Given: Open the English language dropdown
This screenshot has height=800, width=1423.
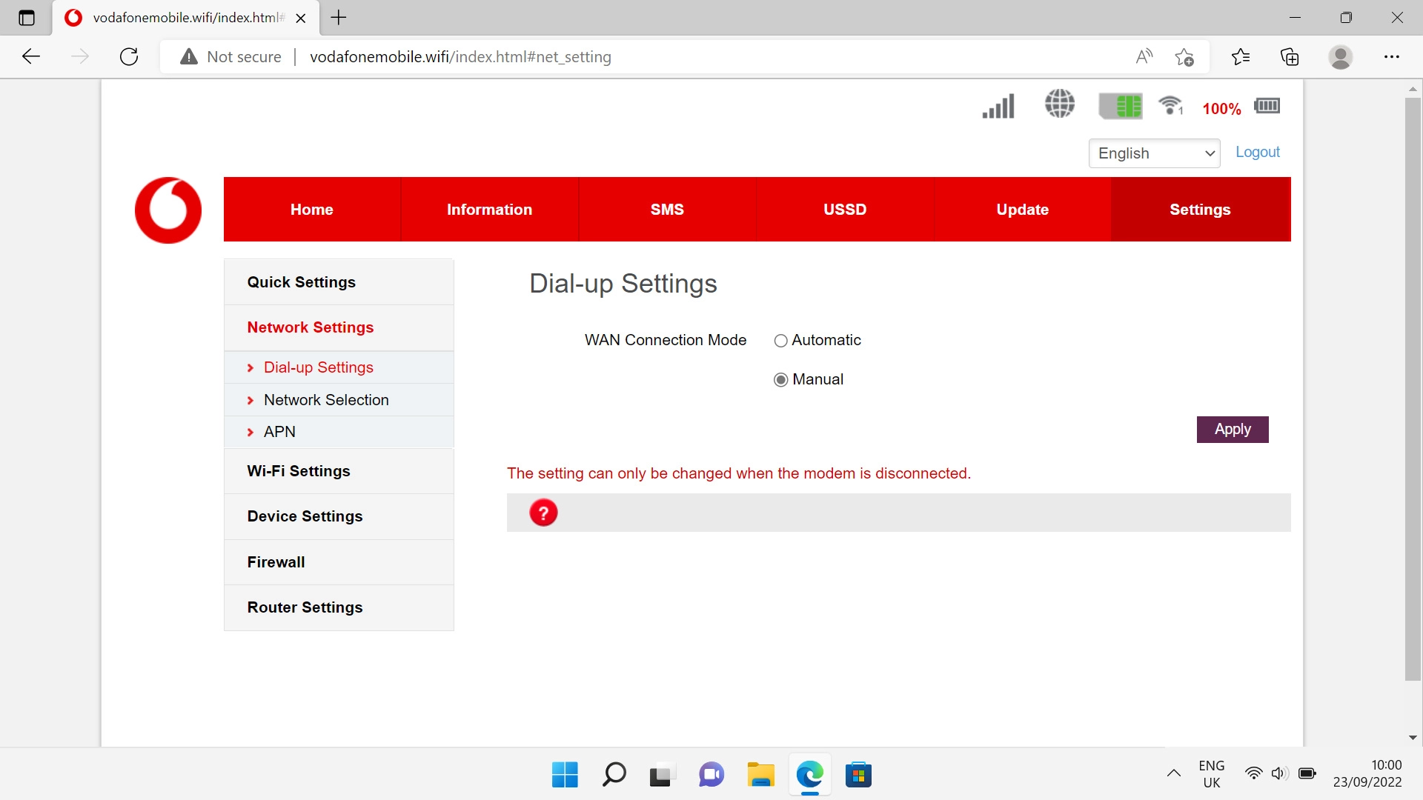Looking at the screenshot, I should pyautogui.click(x=1154, y=153).
